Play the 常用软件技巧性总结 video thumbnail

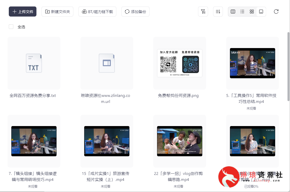(x=253, y=63)
